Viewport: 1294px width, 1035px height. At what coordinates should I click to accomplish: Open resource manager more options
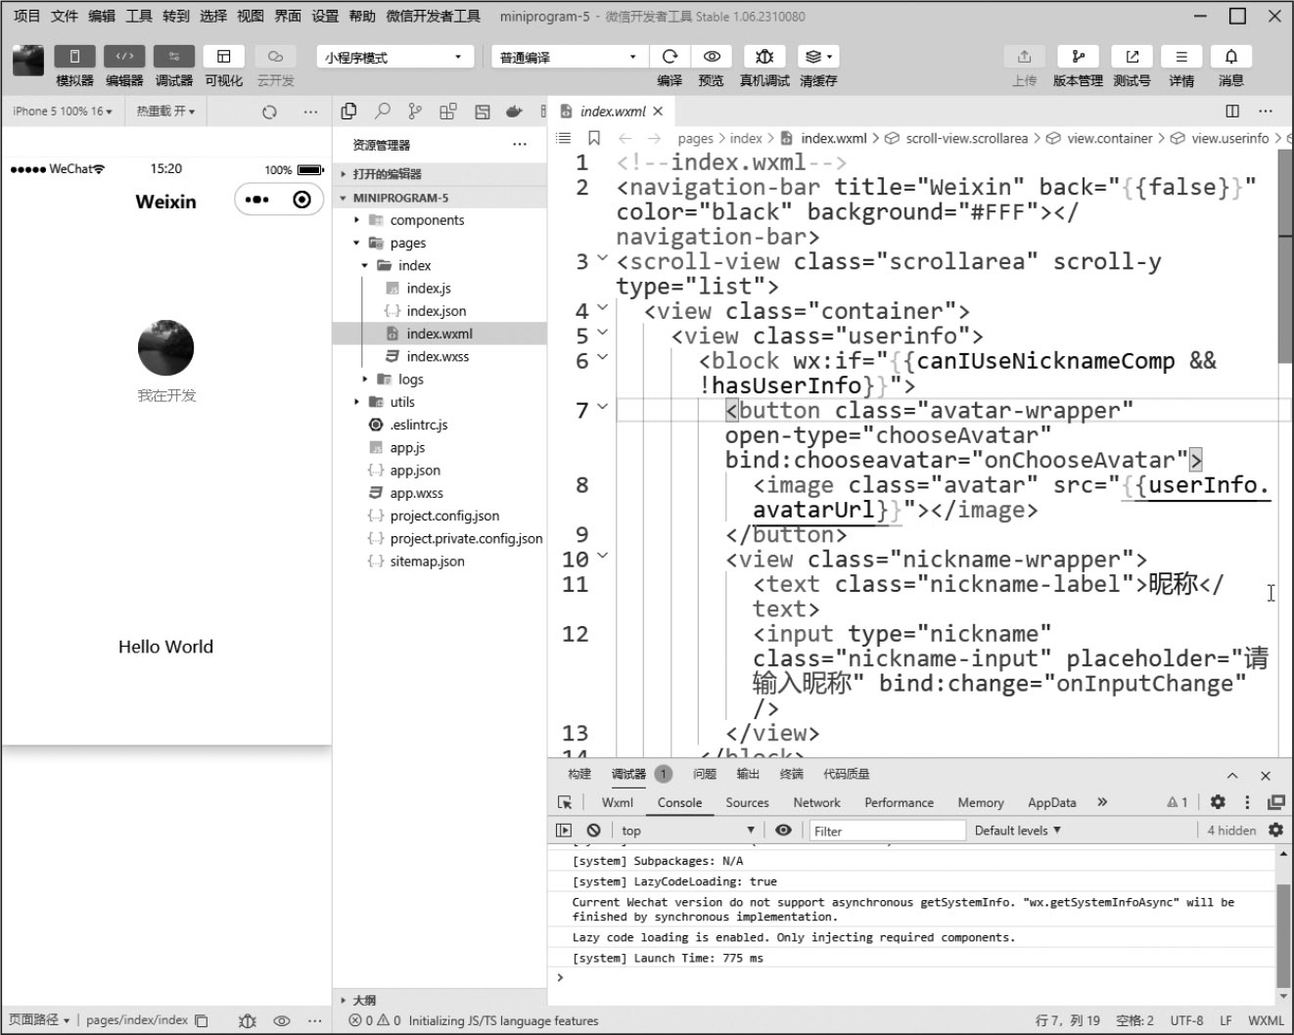(519, 145)
